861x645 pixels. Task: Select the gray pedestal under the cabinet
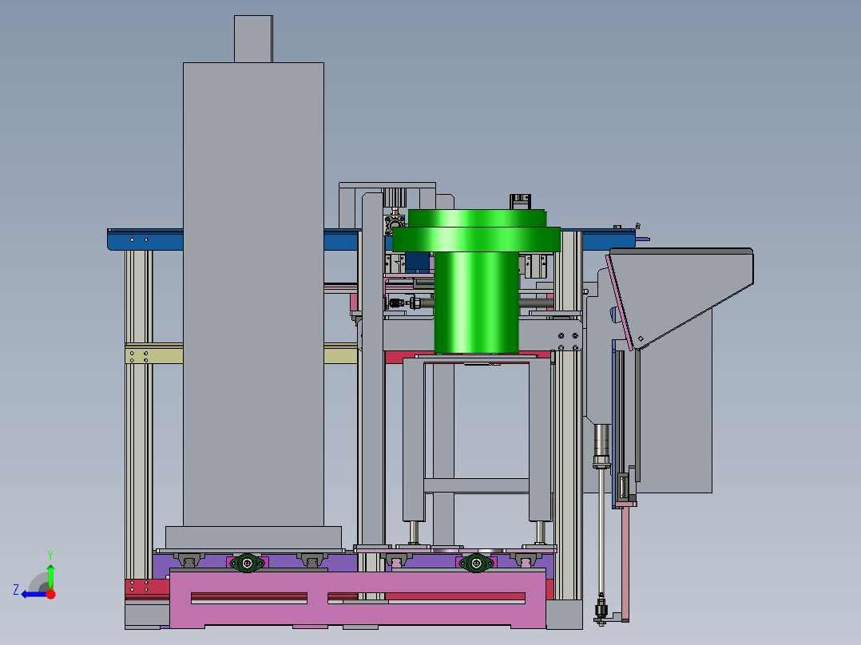(x=253, y=537)
